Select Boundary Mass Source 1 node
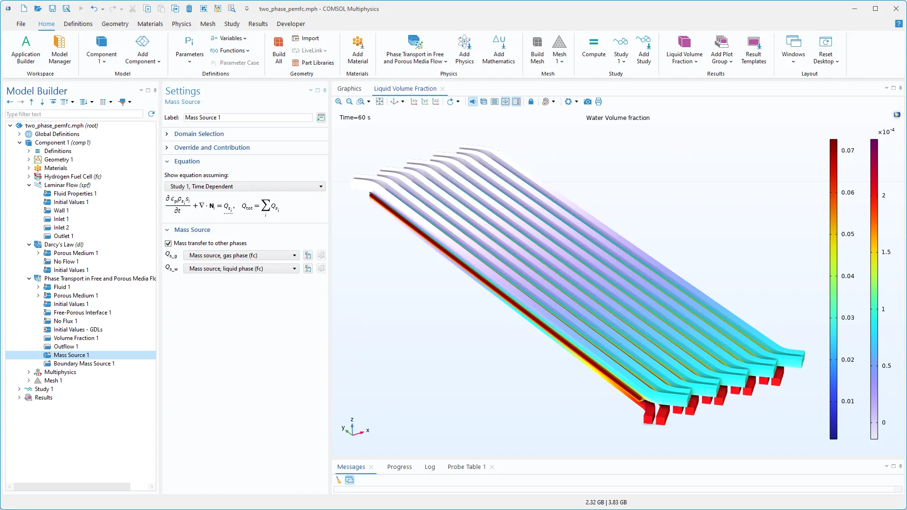907x510 pixels. [x=84, y=364]
